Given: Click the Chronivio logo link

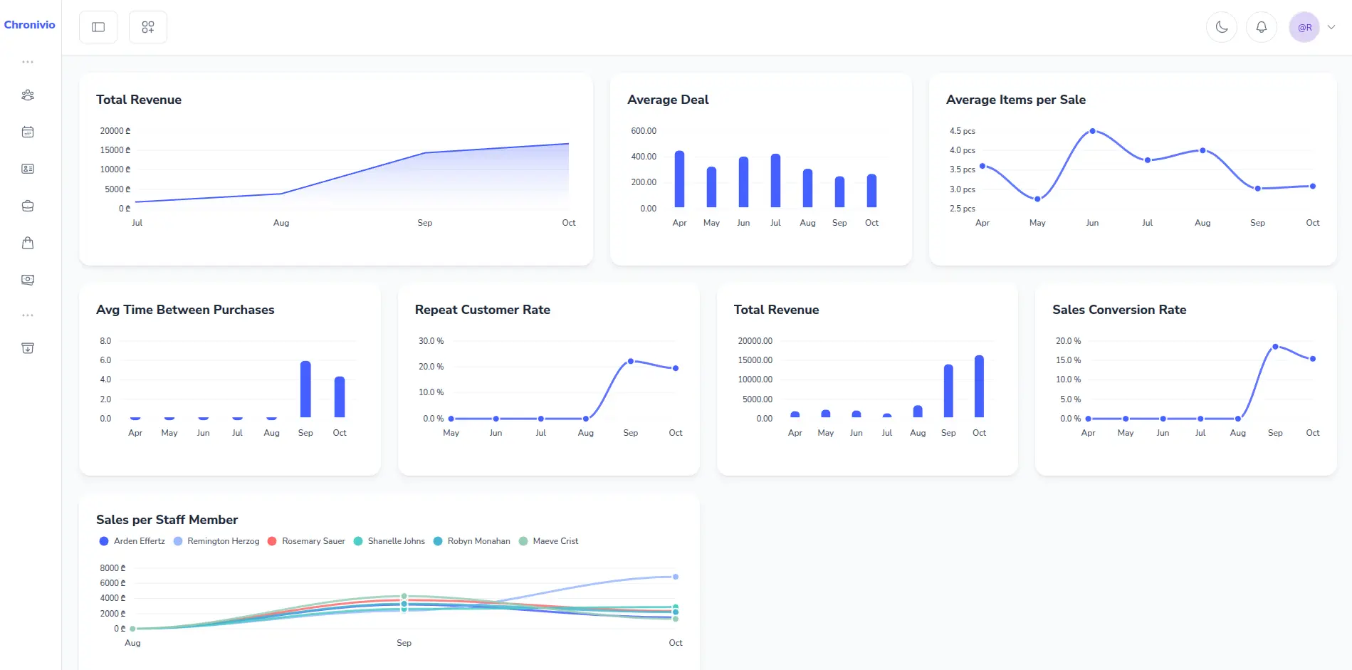Looking at the screenshot, I should click(x=29, y=25).
